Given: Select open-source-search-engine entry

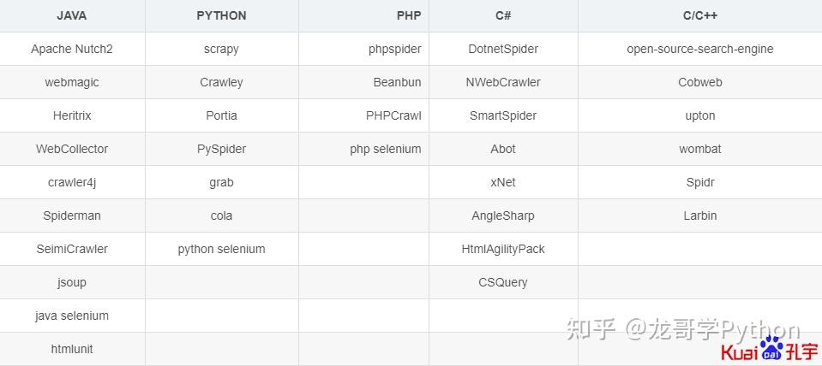Looking at the screenshot, I should 699,49.
